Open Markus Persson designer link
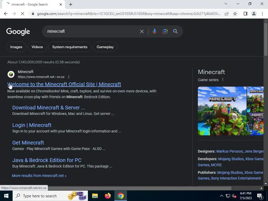 point(229,151)
